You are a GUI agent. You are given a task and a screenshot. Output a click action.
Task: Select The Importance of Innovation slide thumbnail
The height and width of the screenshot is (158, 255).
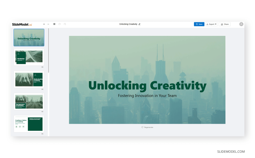29,102
